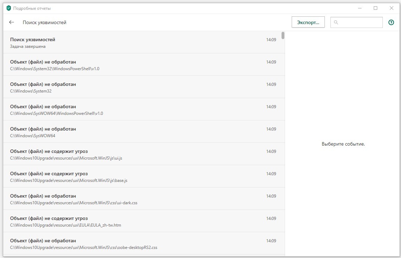Screen dimensions: 401x258
Task: Maximize the Подробные отчеты window
Action: click(376, 8)
